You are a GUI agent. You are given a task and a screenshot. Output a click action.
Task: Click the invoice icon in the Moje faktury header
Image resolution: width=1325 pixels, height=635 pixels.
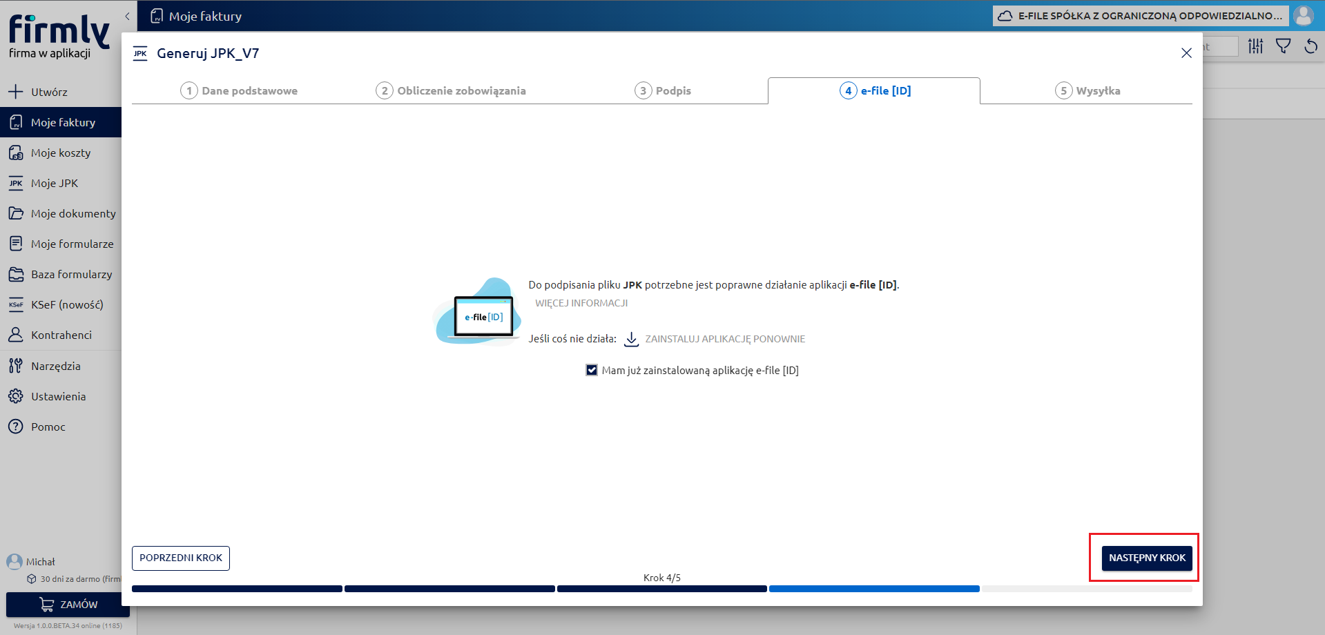coord(157,16)
